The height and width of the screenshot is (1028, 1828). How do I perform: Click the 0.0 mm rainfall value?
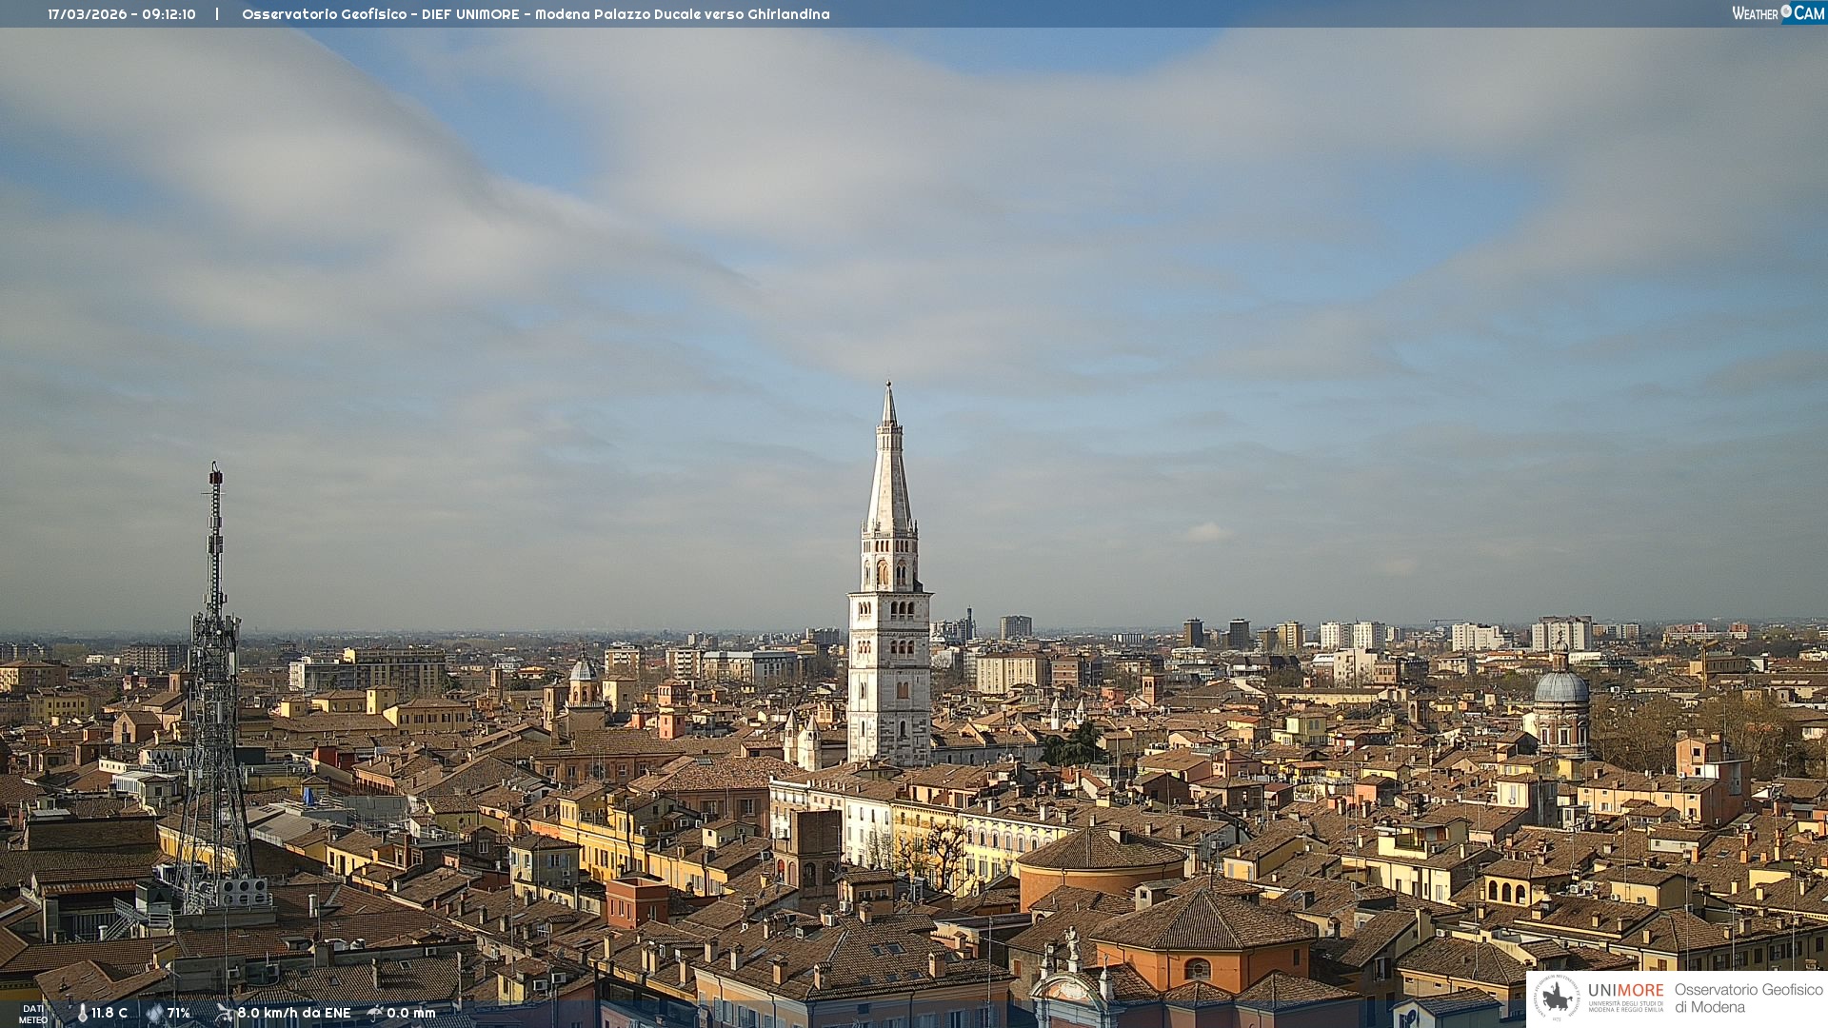click(x=411, y=1013)
